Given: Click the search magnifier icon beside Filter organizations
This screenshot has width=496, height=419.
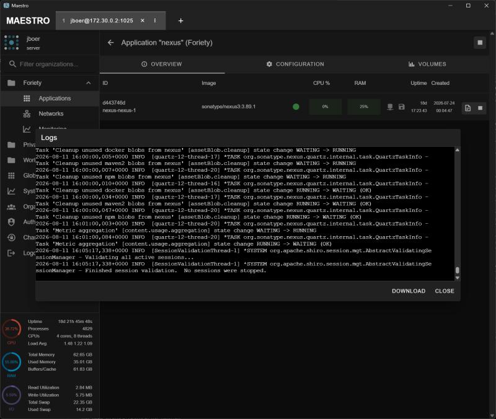Looking at the screenshot, I should click(12, 64).
